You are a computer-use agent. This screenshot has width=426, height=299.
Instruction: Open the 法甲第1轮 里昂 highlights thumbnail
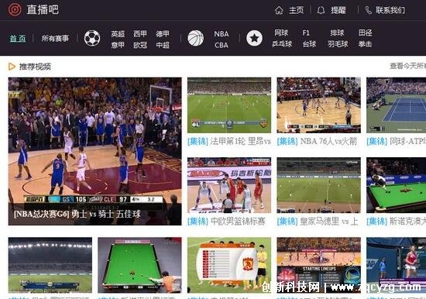tap(229, 105)
